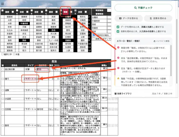The width and height of the screenshot is (179, 137).
Task: Select the 見敵術 skill cell in the grid
Action: click(68, 40)
